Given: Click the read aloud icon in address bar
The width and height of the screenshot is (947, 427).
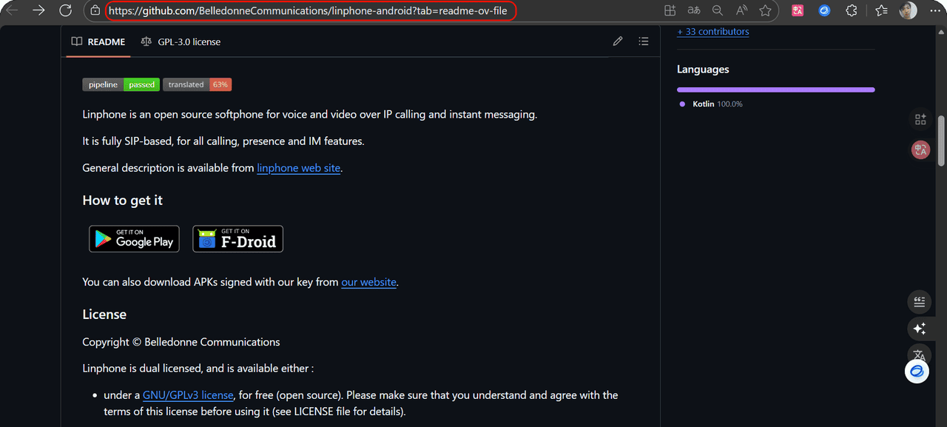Looking at the screenshot, I should tap(741, 10).
